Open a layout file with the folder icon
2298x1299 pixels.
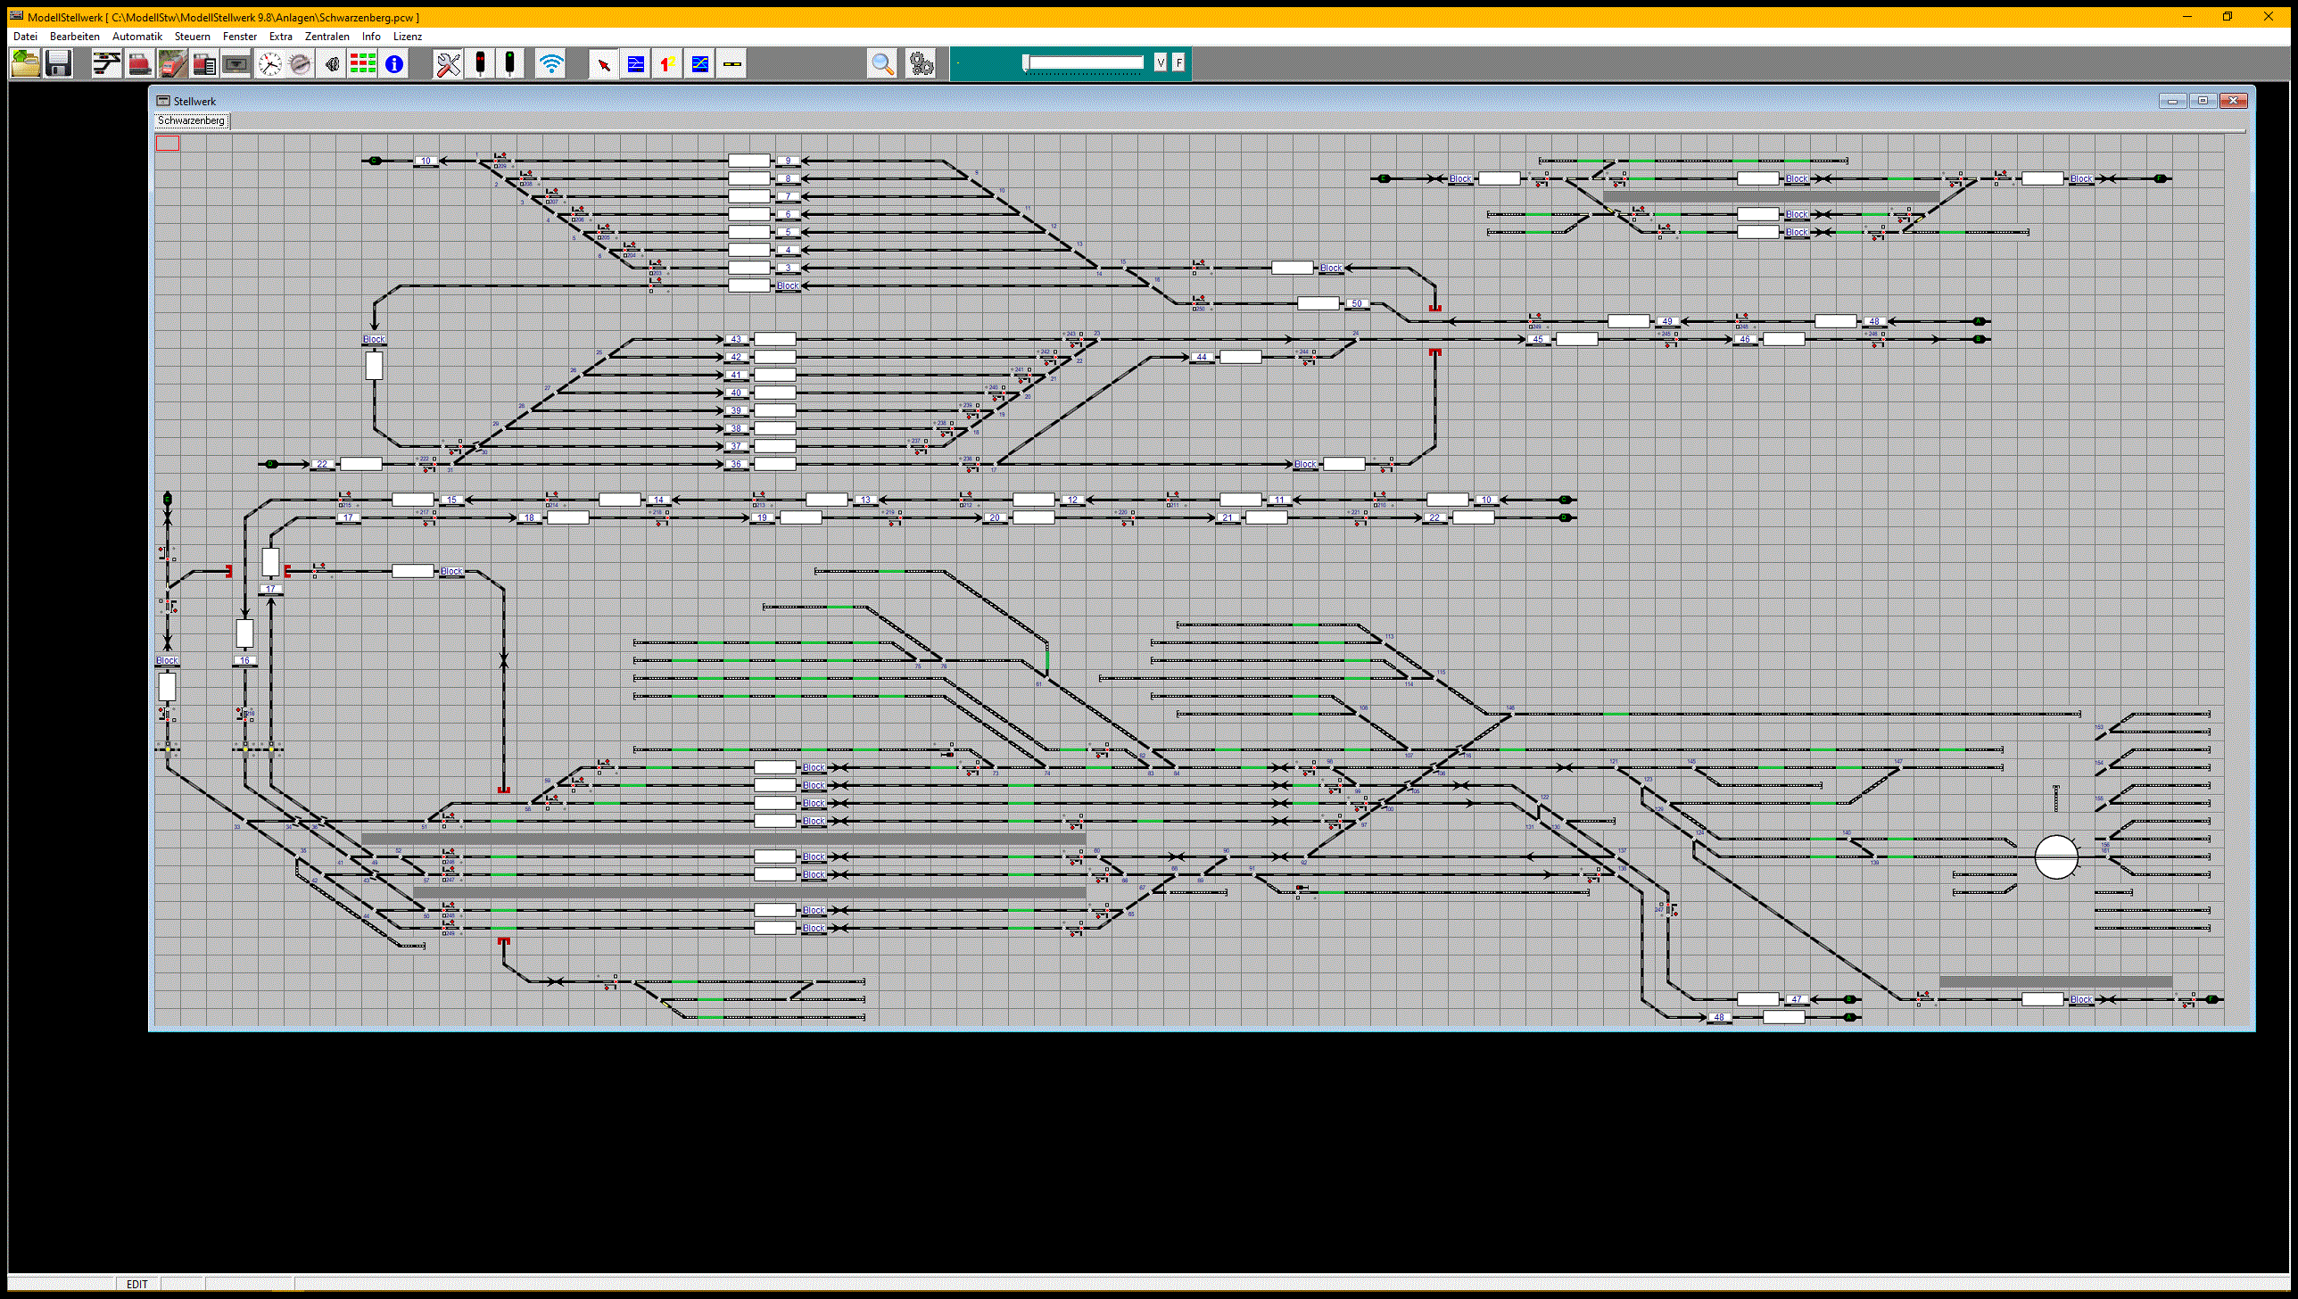click(26, 63)
